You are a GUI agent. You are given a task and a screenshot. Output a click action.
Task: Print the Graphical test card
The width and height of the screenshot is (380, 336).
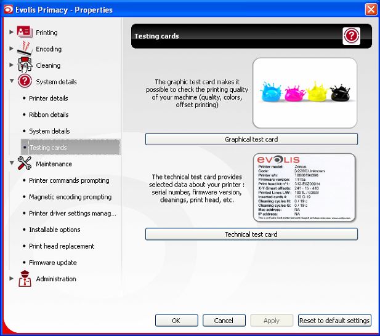click(x=251, y=139)
